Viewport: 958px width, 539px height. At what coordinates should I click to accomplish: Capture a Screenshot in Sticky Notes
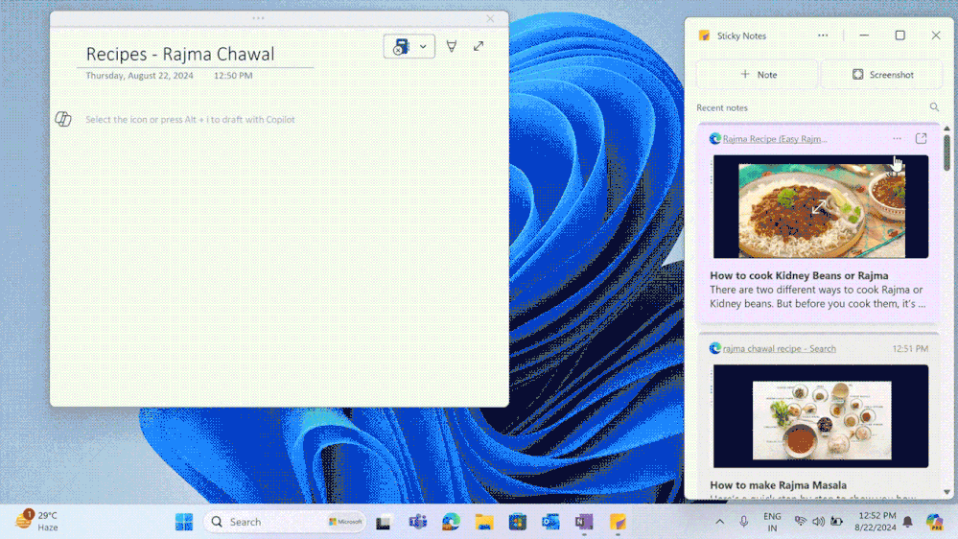point(882,75)
